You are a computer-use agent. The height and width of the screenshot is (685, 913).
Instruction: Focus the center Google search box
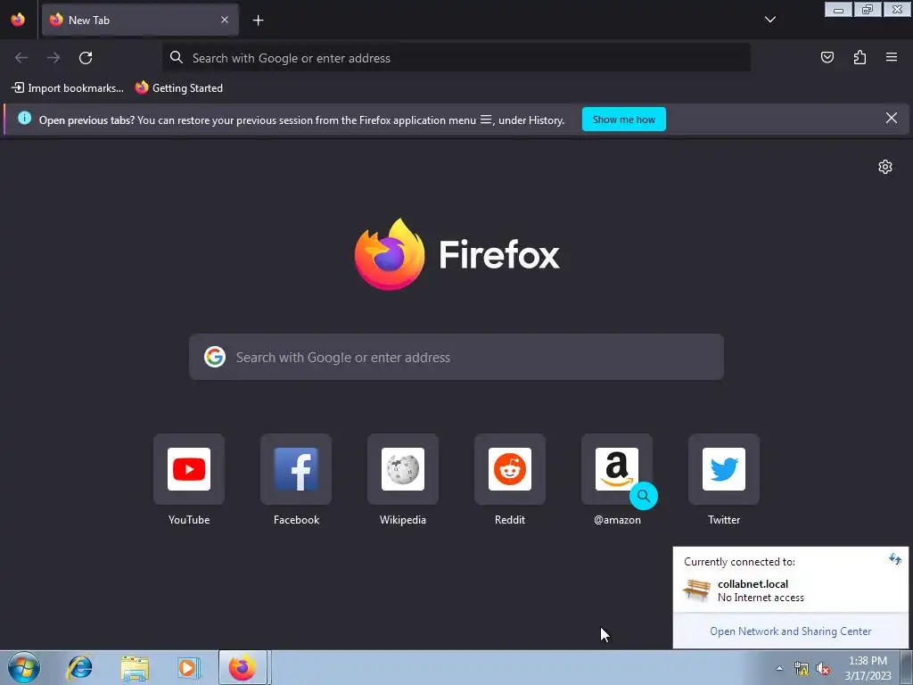(456, 357)
